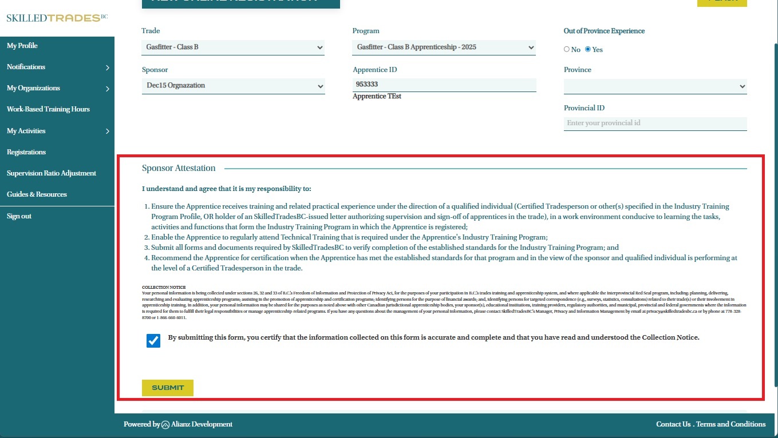Click the Provincial ID input field
778x438 pixels.
(x=655, y=123)
